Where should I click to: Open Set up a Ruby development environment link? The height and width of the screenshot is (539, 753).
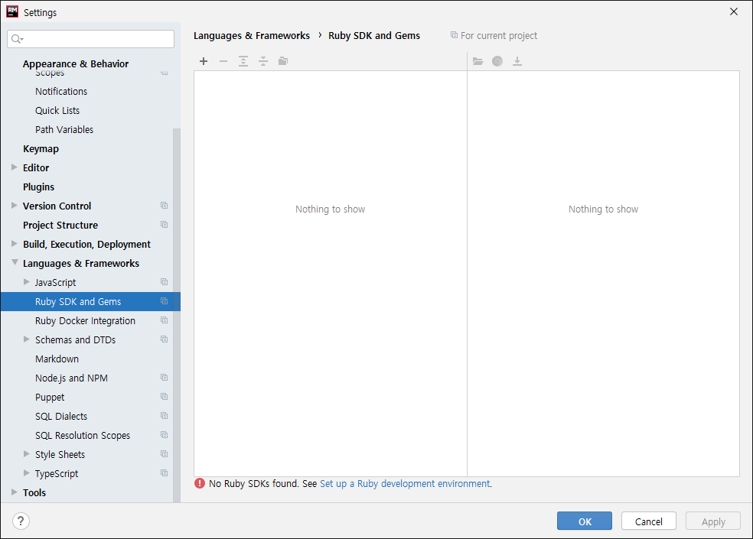click(x=405, y=484)
